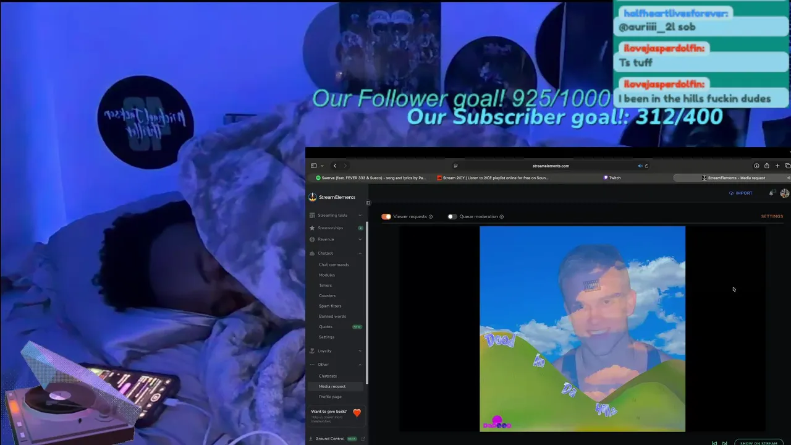The width and height of the screenshot is (791, 445).
Task: Expand the Revenue menu
Action: click(x=336, y=239)
